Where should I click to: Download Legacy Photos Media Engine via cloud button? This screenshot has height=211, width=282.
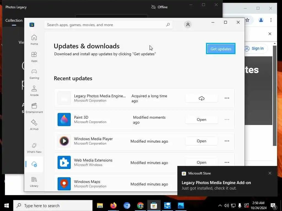click(201, 98)
